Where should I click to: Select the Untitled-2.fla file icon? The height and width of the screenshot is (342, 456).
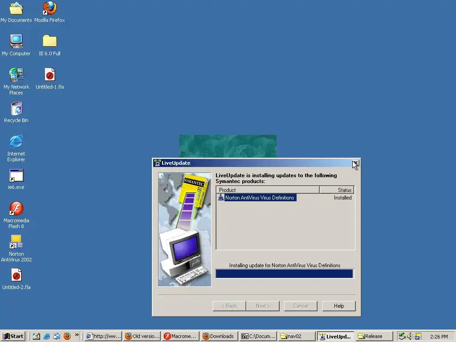(x=16, y=279)
